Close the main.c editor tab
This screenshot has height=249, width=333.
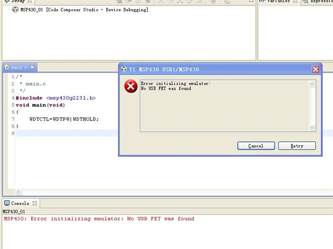(x=32, y=67)
